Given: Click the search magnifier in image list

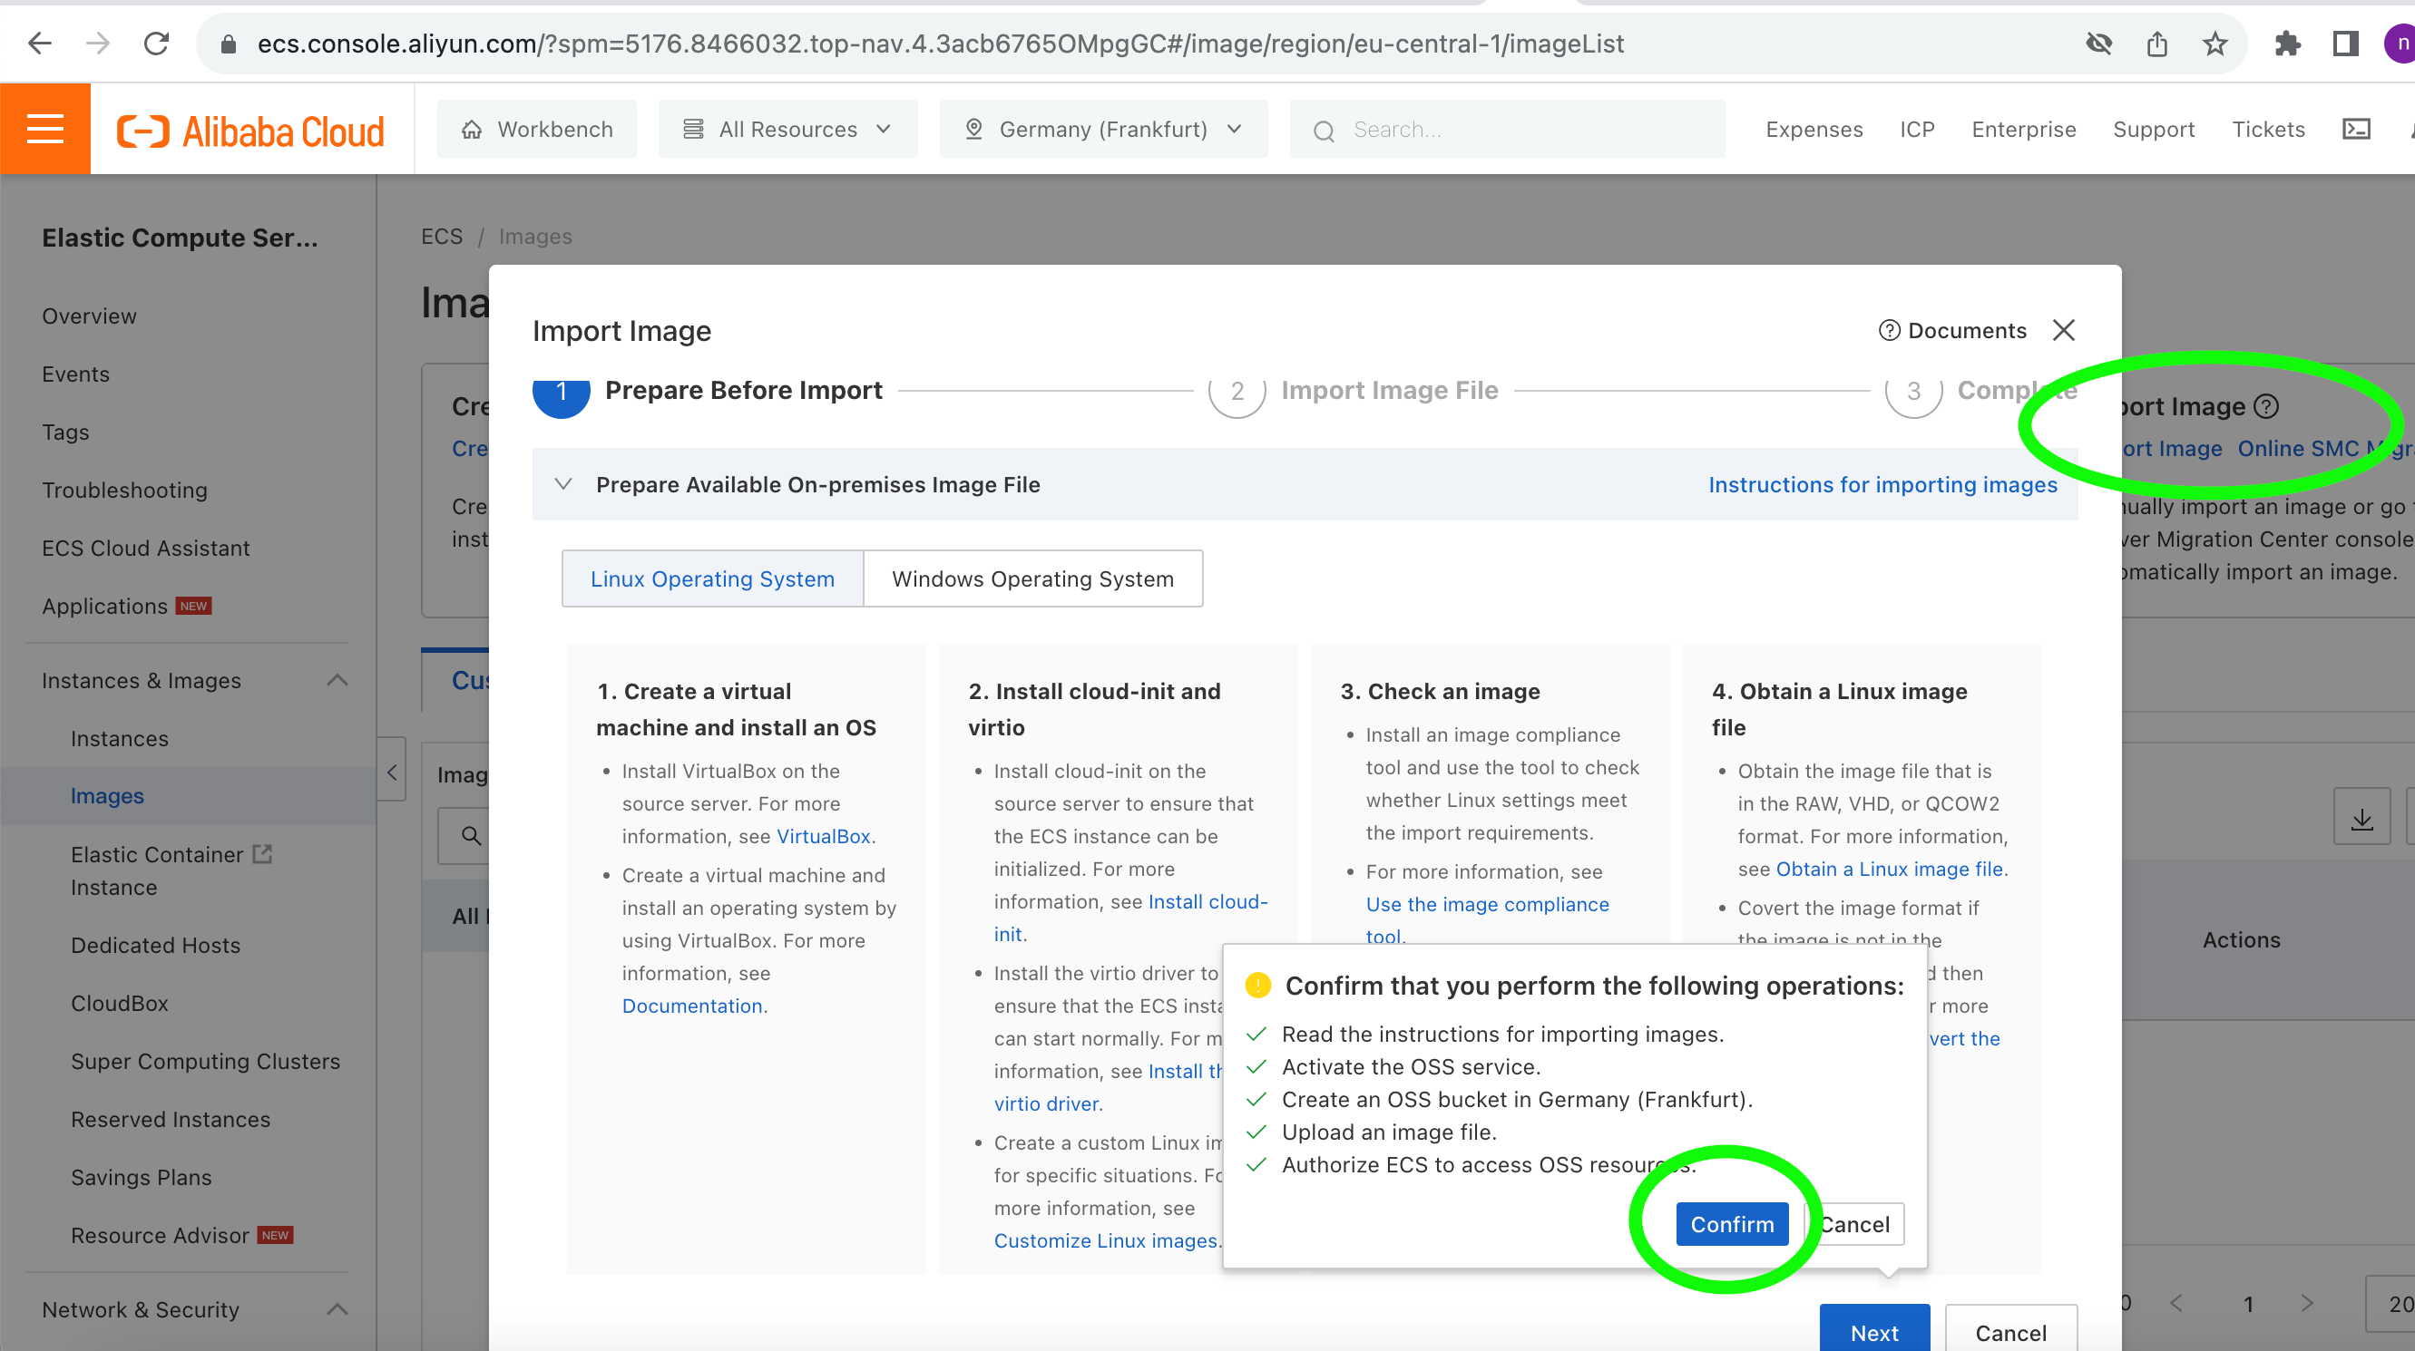Looking at the screenshot, I should click(x=471, y=835).
